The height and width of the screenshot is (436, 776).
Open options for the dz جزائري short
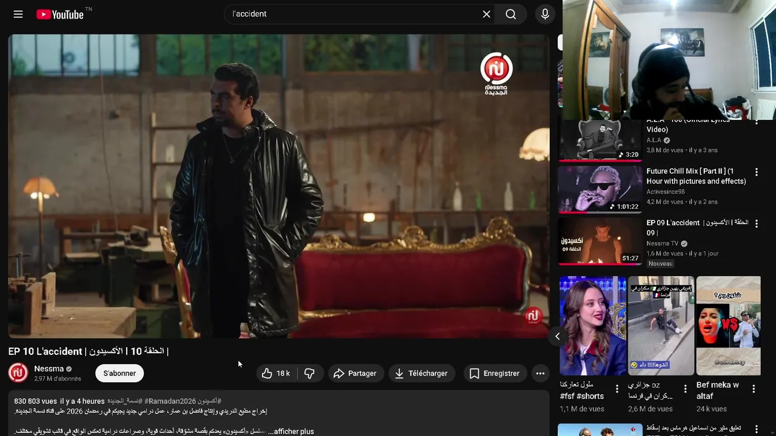(686, 389)
